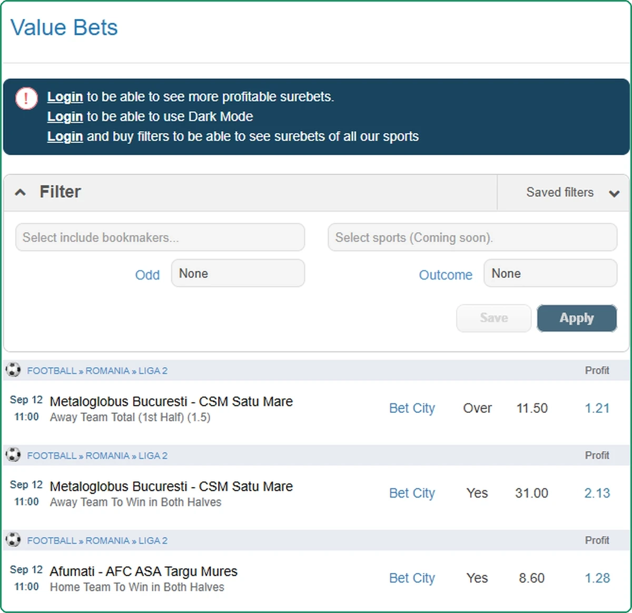The height and width of the screenshot is (613, 632).
Task: Click the Over outcome text
Action: pos(477,408)
